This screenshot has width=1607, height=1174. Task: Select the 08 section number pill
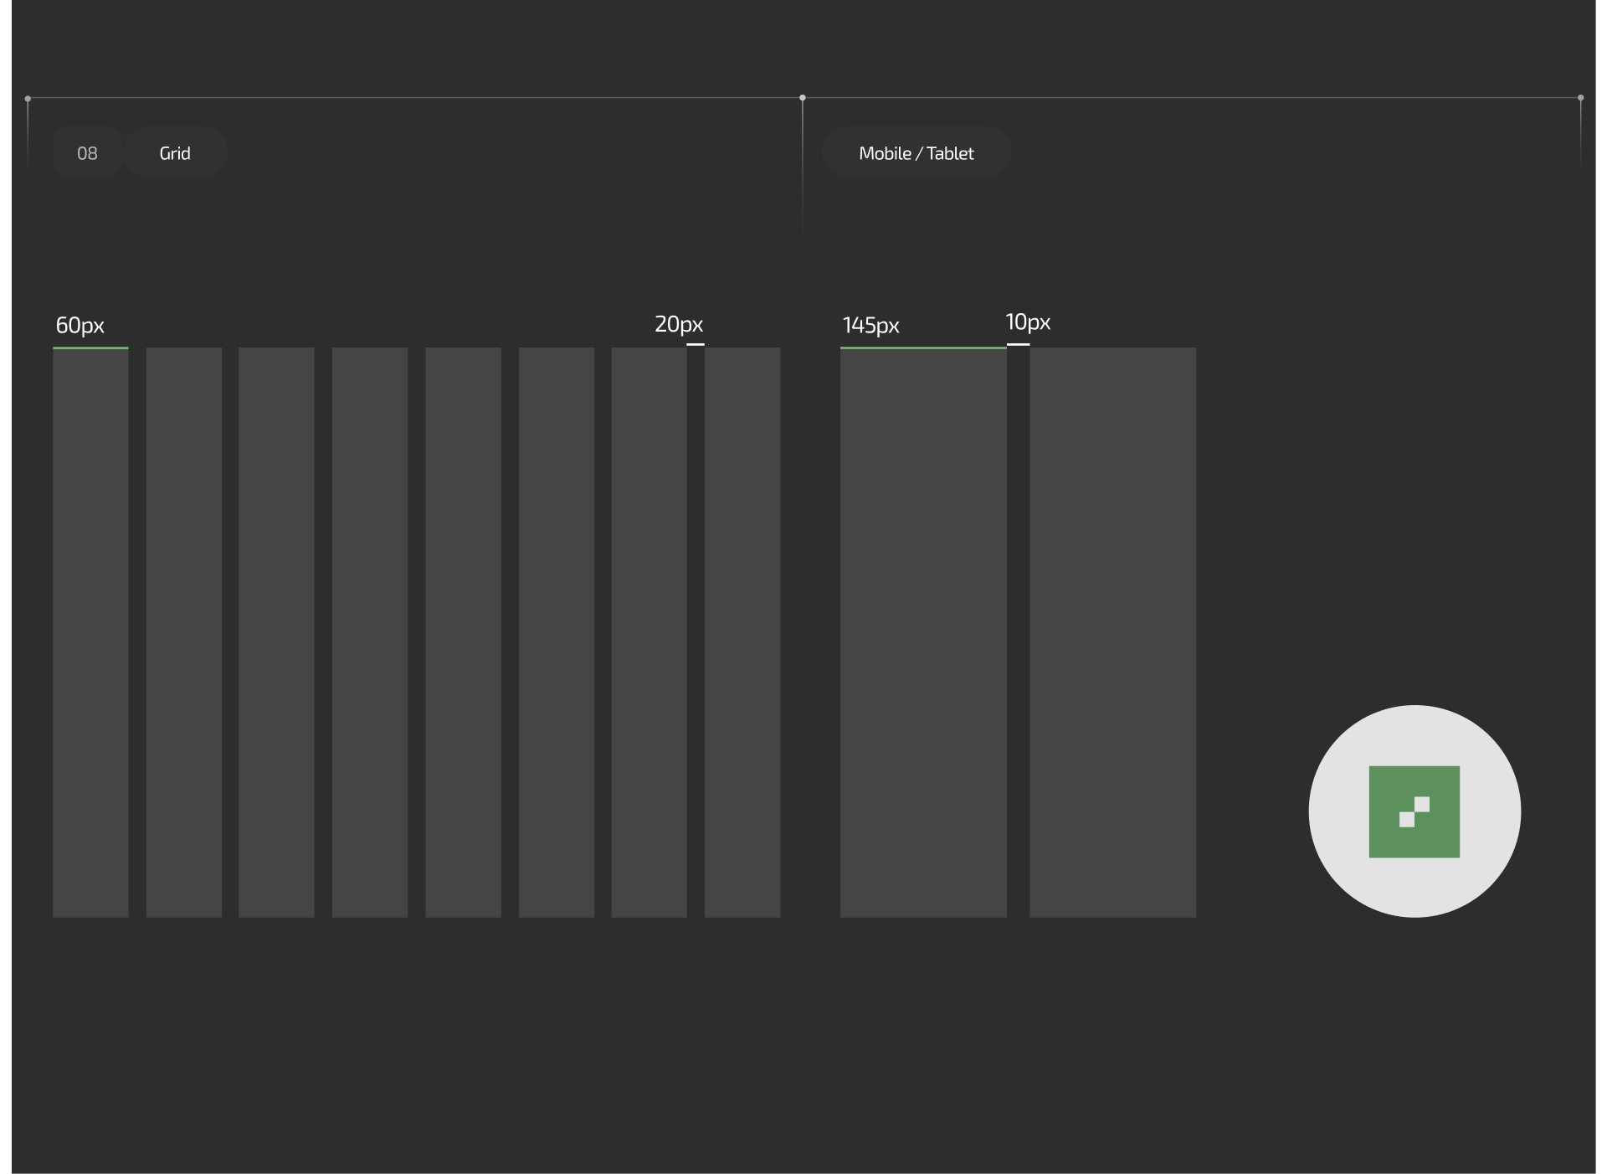(x=87, y=153)
